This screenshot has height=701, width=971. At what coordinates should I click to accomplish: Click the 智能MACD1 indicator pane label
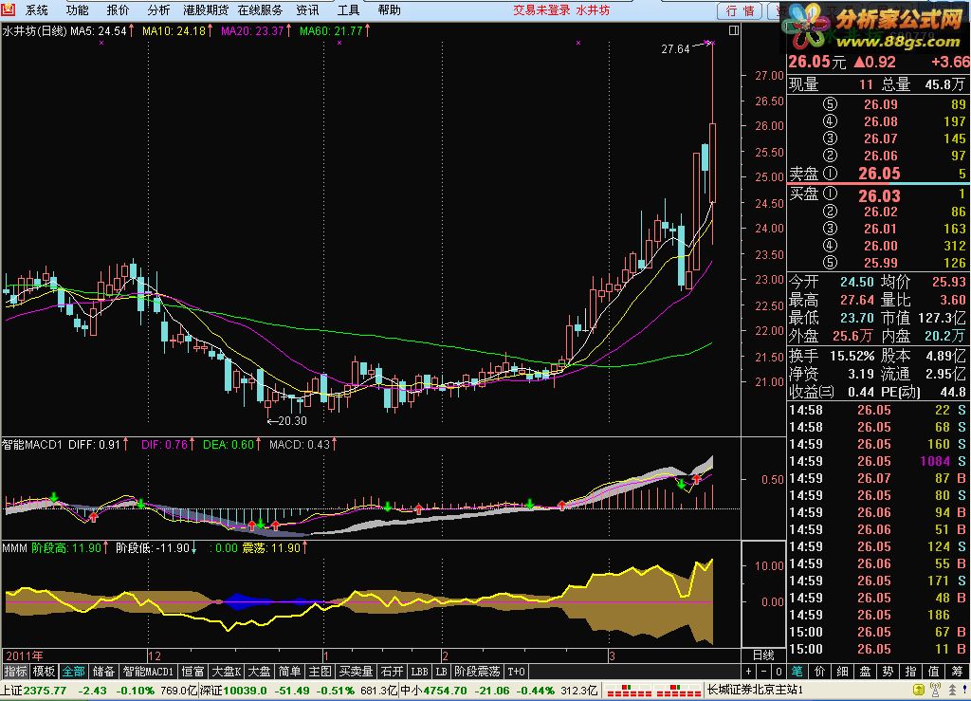pyautogui.click(x=32, y=445)
